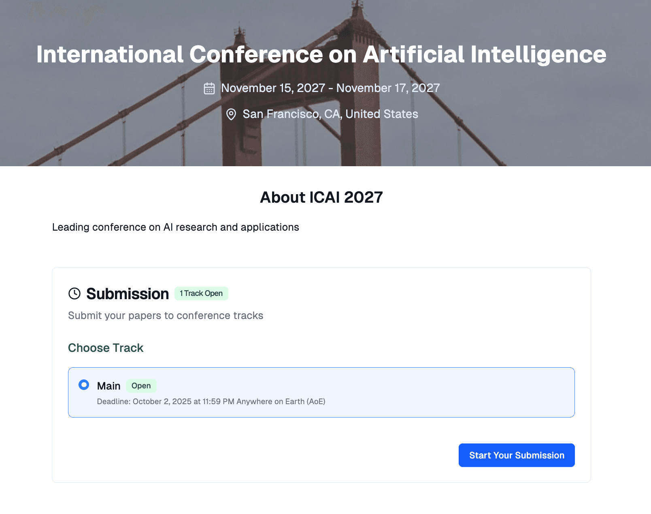Click the deadline text for October 2, 2025

tap(211, 401)
